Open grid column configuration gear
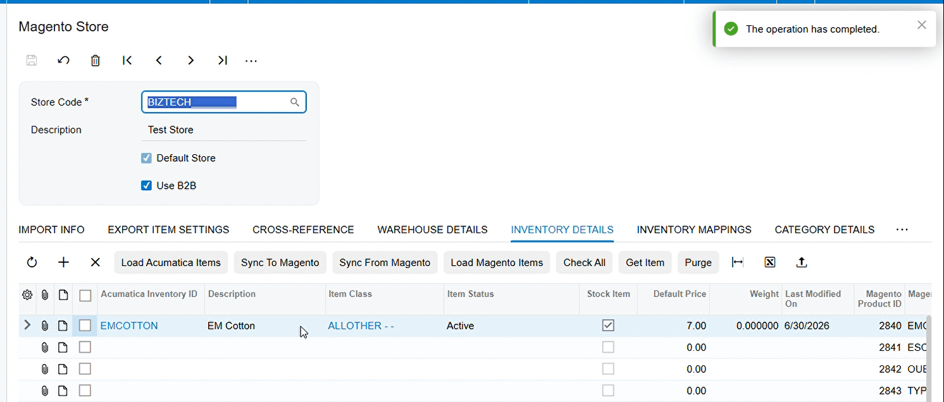Image resolution: width=944 pixels, height=402 pixels. tap(27, 295)
